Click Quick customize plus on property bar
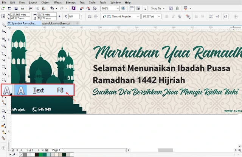Screen dimensions: 242x157 [x=236, y=16]
